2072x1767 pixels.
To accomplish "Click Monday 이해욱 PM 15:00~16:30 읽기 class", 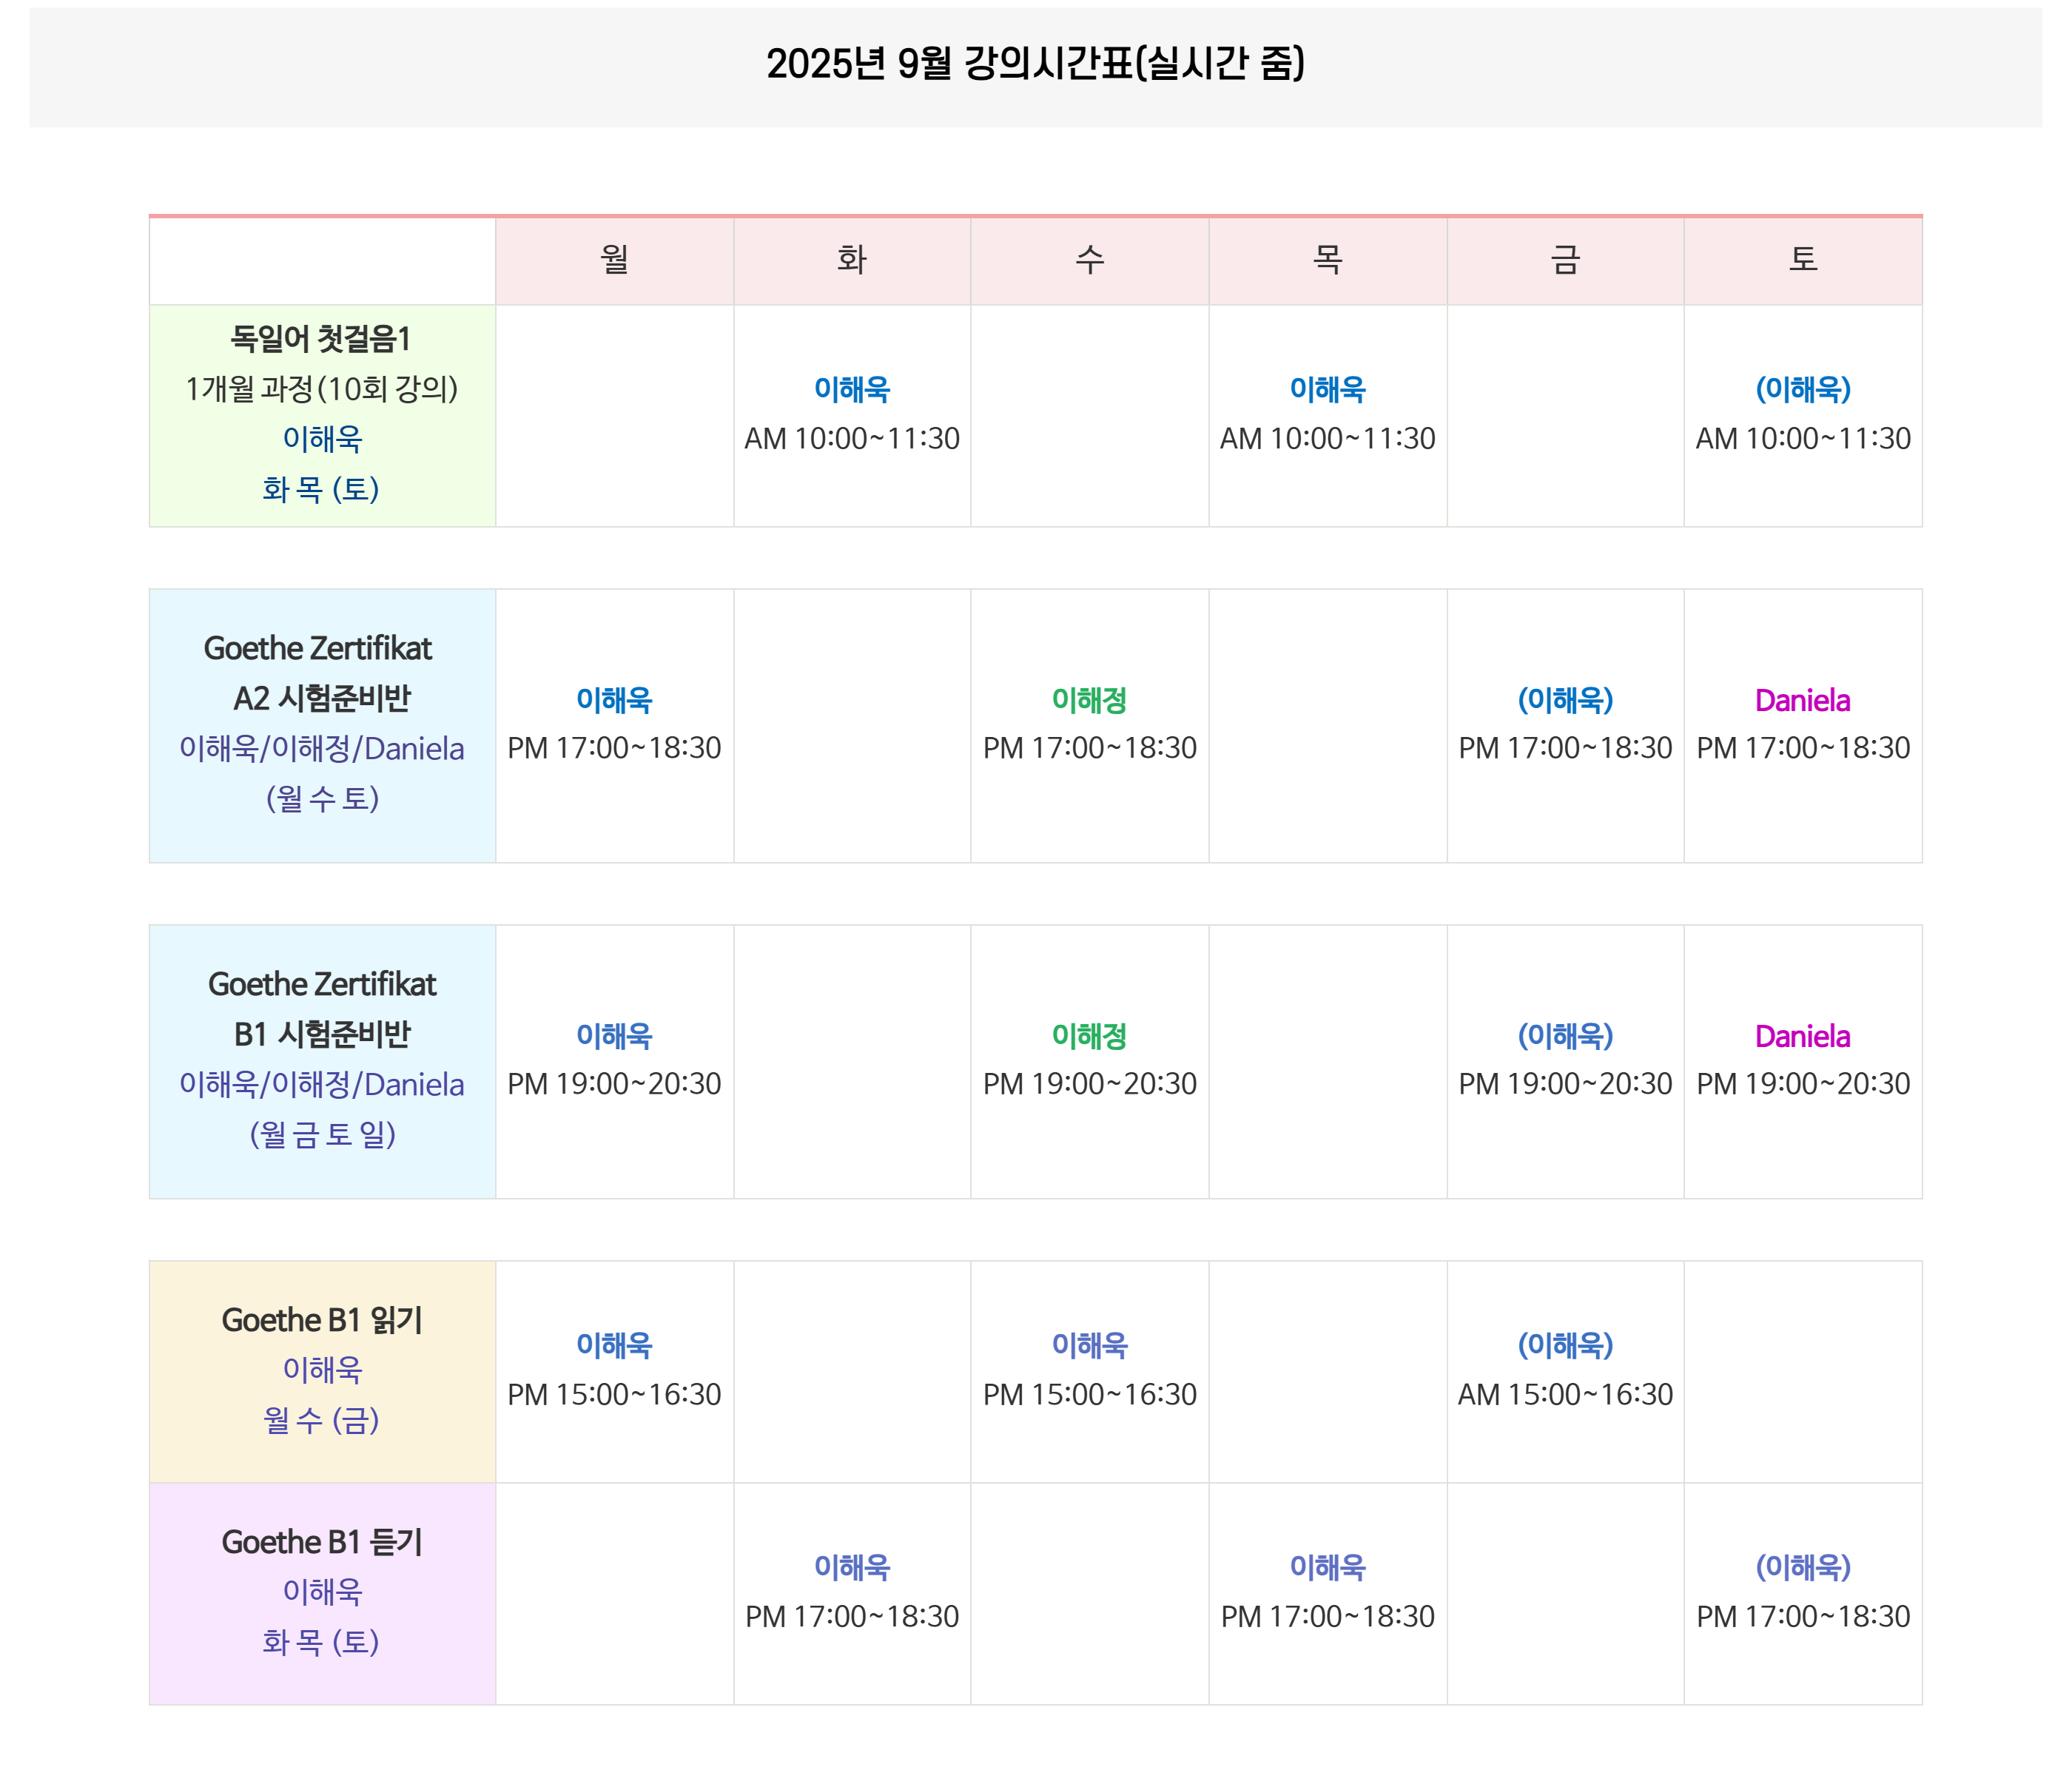I will [614, 1371].
